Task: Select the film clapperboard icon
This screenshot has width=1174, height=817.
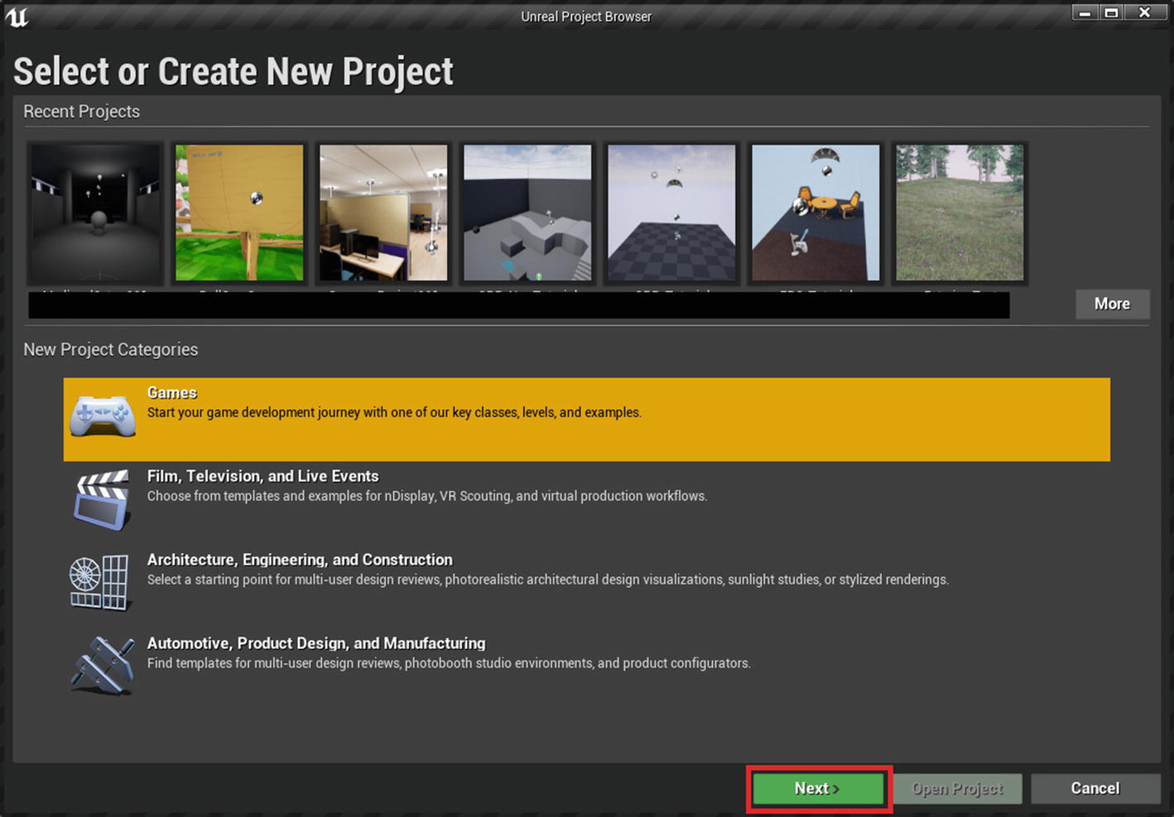Action: click(103, 500)
